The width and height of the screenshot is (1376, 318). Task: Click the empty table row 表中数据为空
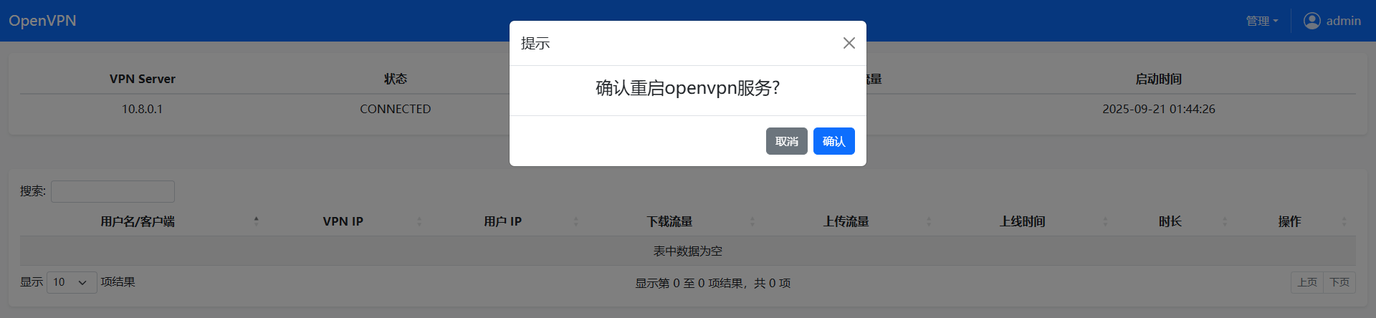[687, 251]
